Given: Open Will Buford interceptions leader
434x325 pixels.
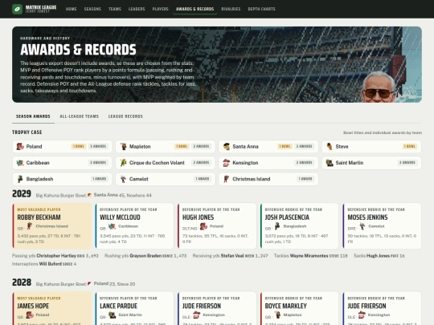Looking at the screenshot, I should pyautogui.click(x=51, y=264).
